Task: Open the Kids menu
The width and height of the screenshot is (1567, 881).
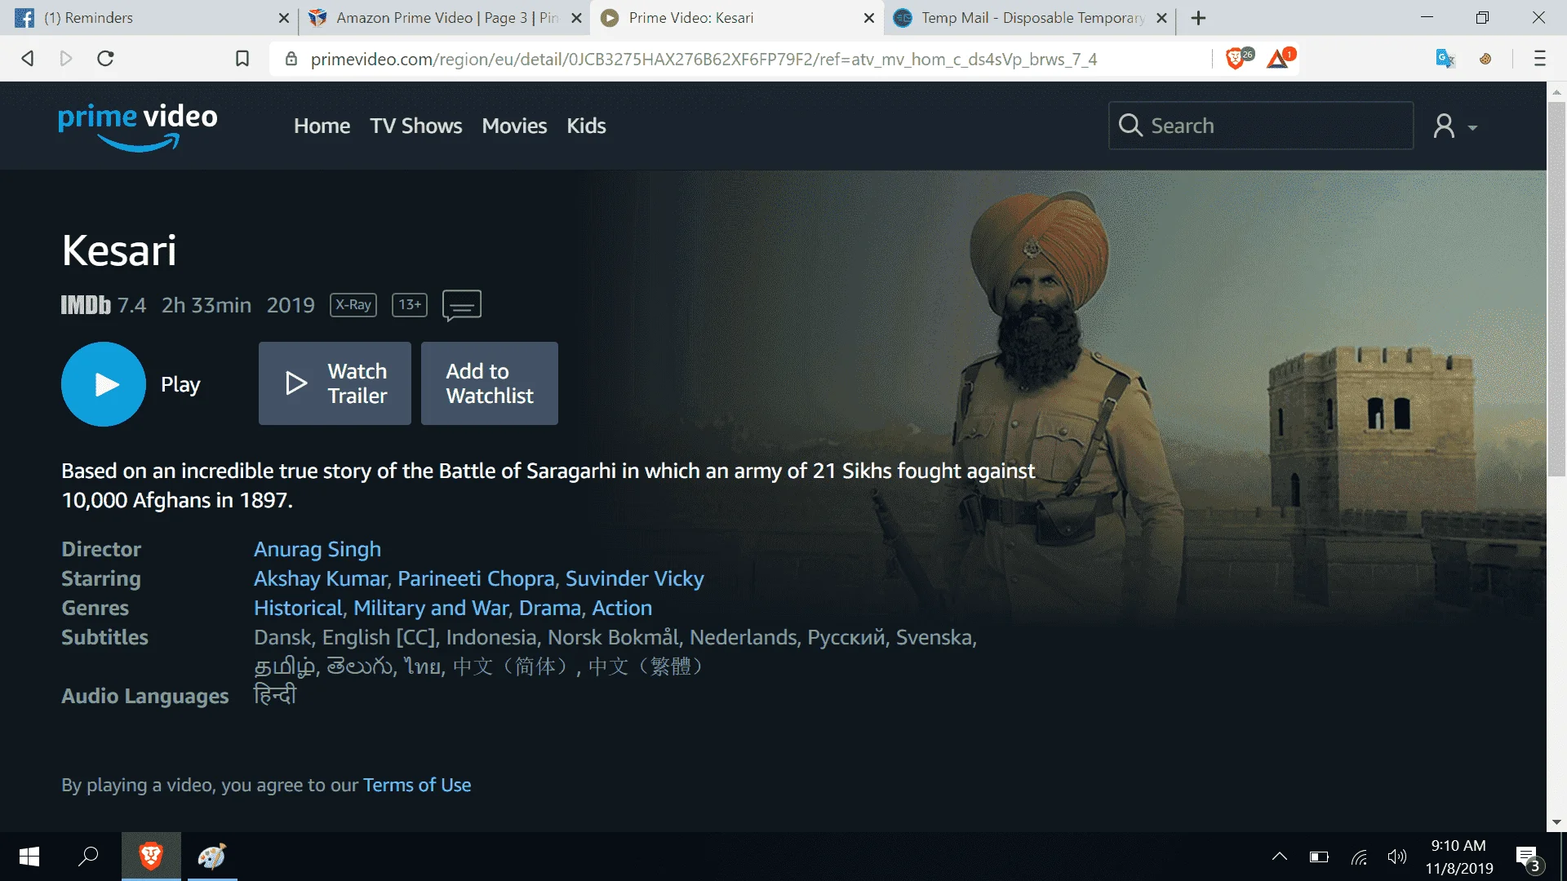Action: pos(586,126)
